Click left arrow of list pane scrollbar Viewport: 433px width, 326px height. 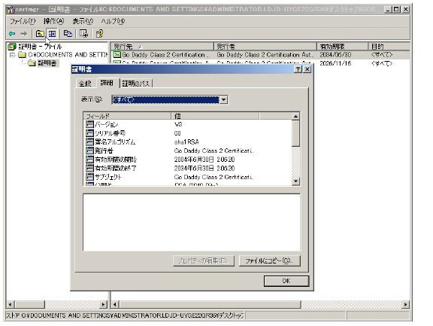coord(115,304)
